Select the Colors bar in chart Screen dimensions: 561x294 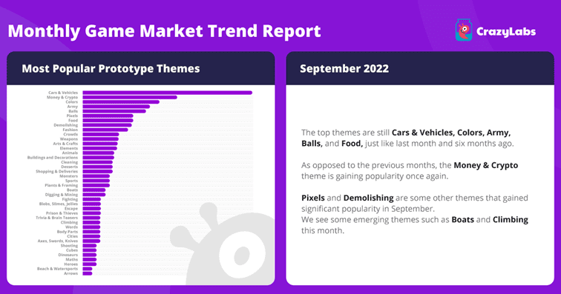point(121,101)
